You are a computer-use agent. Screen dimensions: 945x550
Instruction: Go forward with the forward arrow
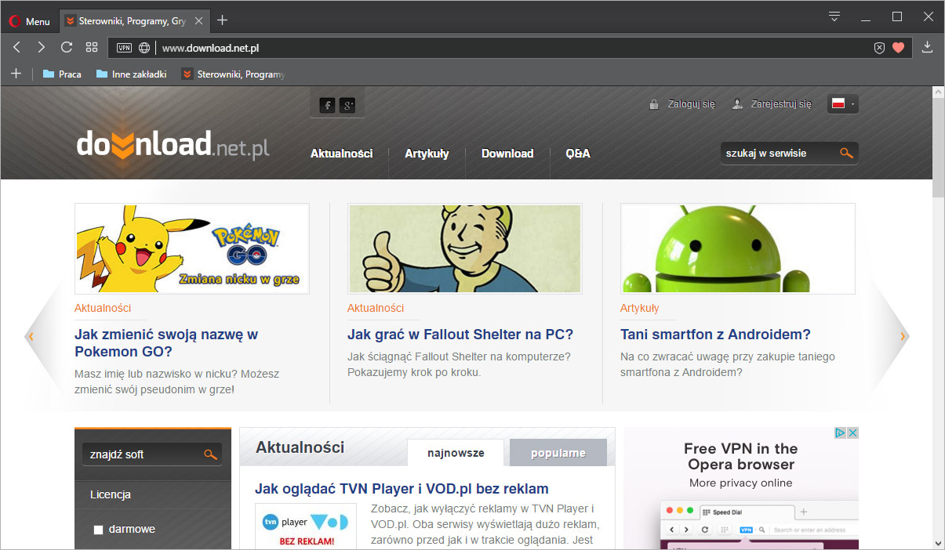42,48
